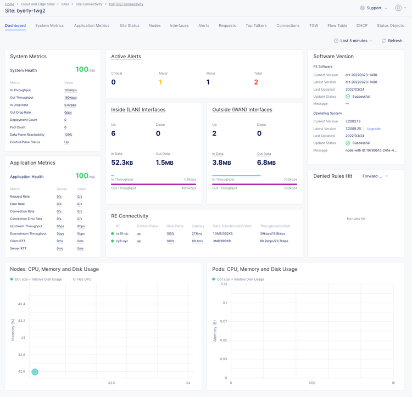
Task: Click the clock icon beside Last 5 minutes
Action: coord(336,41)
